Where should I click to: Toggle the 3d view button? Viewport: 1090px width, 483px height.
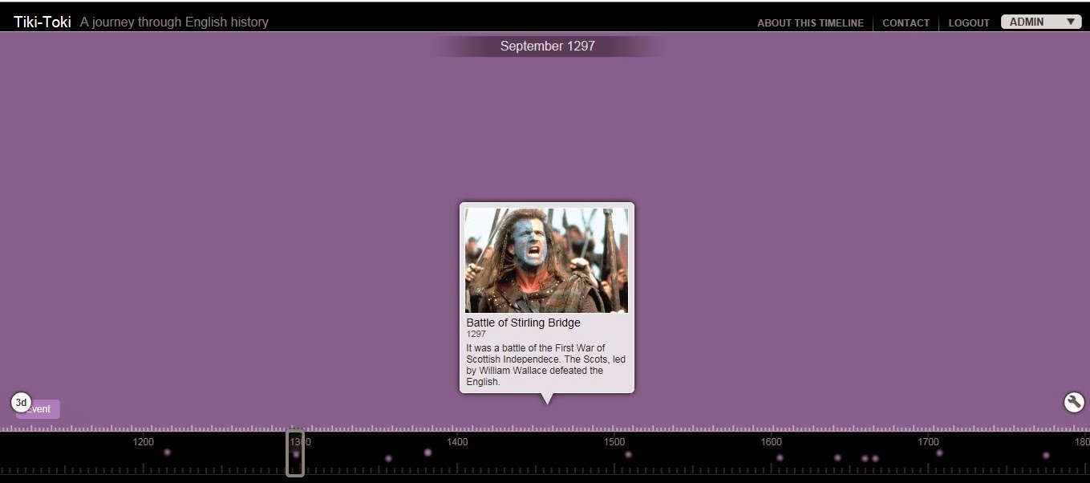21,402
